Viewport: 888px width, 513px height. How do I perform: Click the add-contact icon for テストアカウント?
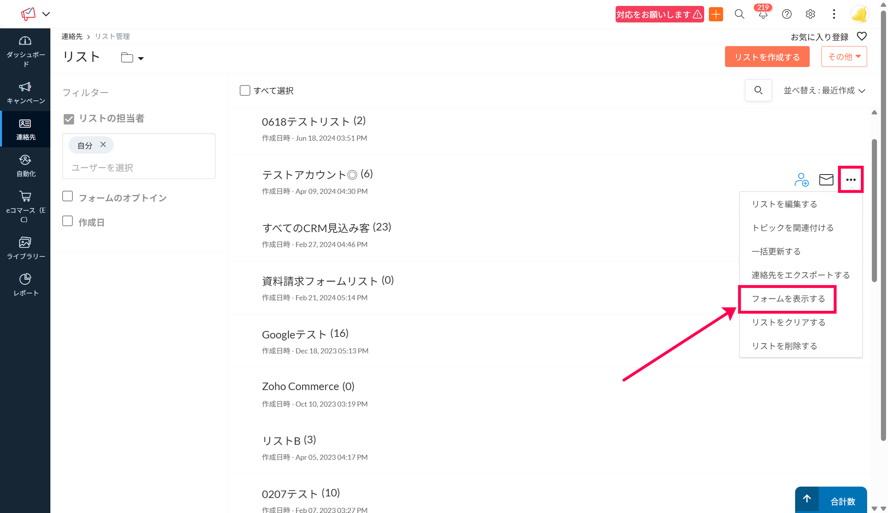pos(801,180)
